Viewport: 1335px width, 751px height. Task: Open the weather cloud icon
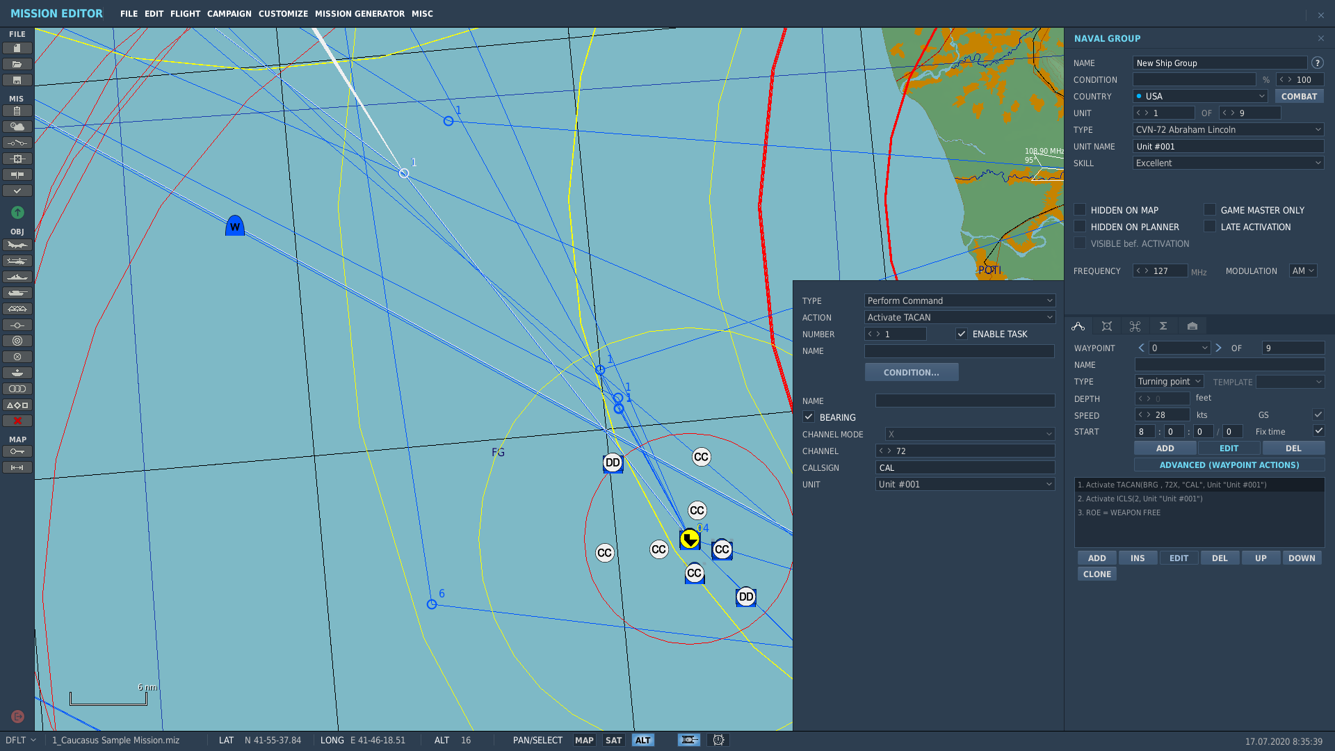[x=17, y=127]
